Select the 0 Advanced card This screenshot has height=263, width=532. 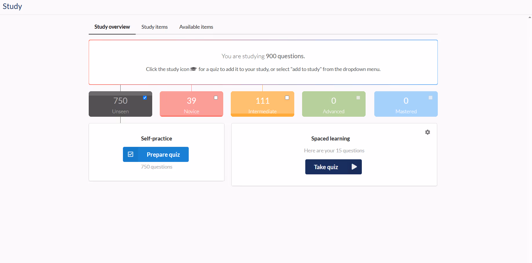pos(334,104)
